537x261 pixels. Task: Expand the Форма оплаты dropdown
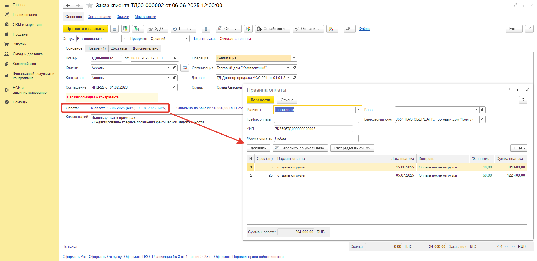pyautogui.click(x=356, y=138)
